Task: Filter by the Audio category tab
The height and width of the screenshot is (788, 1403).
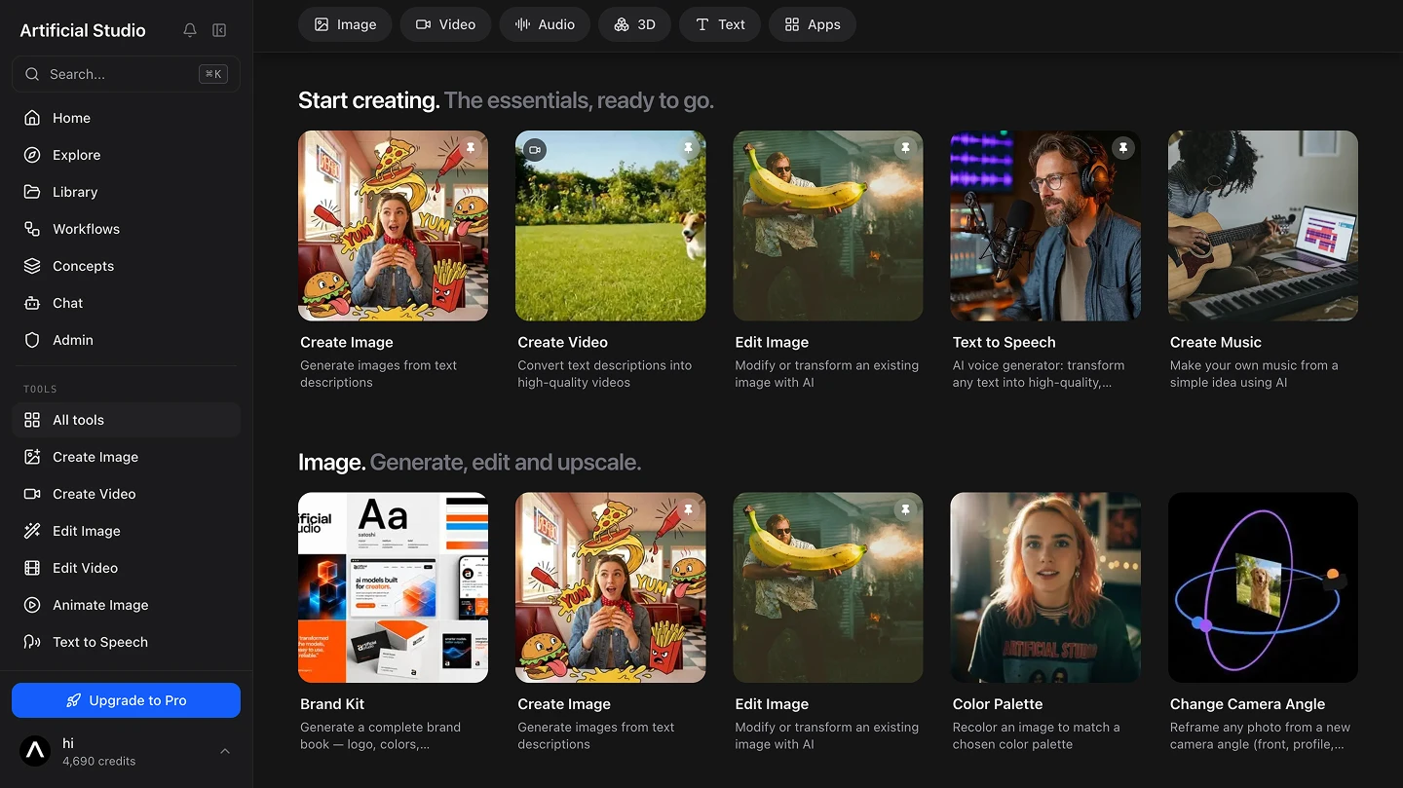Action: (x=545, y=24)
